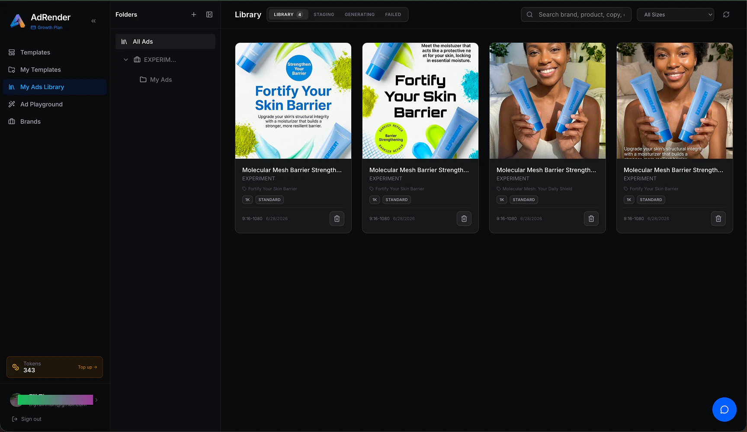The height and width of the screenshot is (432, 747).
Task: Open the All Sizes dropdown
Action: tap(676, 15)
